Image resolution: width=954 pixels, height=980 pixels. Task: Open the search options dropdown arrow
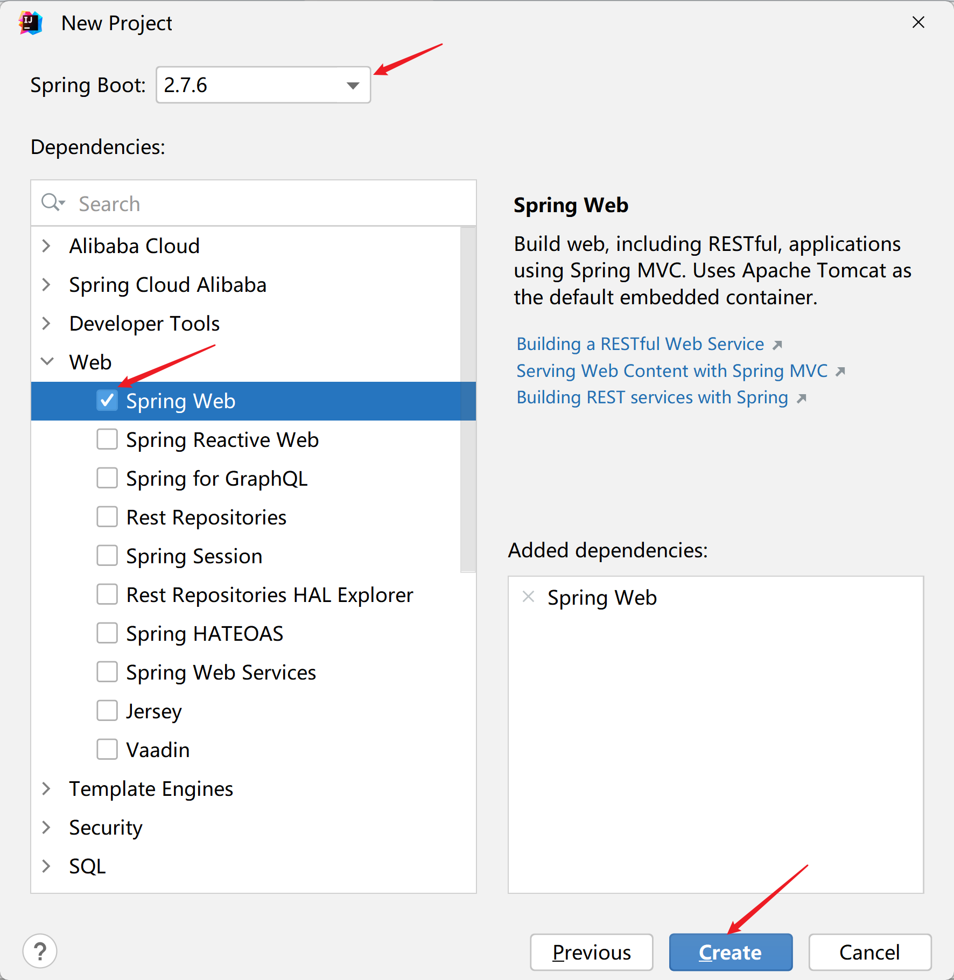62,203
